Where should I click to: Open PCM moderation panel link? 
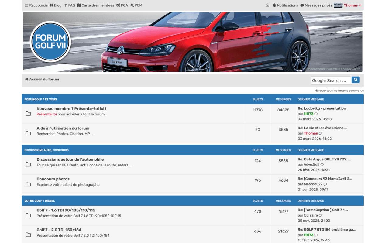point(136,5)
